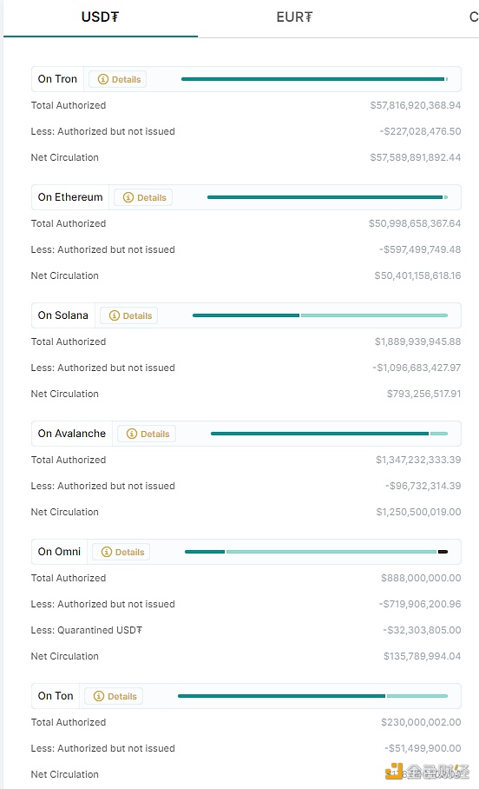
Task: Click the On Tron circulation progress bar
Action: 314,79
